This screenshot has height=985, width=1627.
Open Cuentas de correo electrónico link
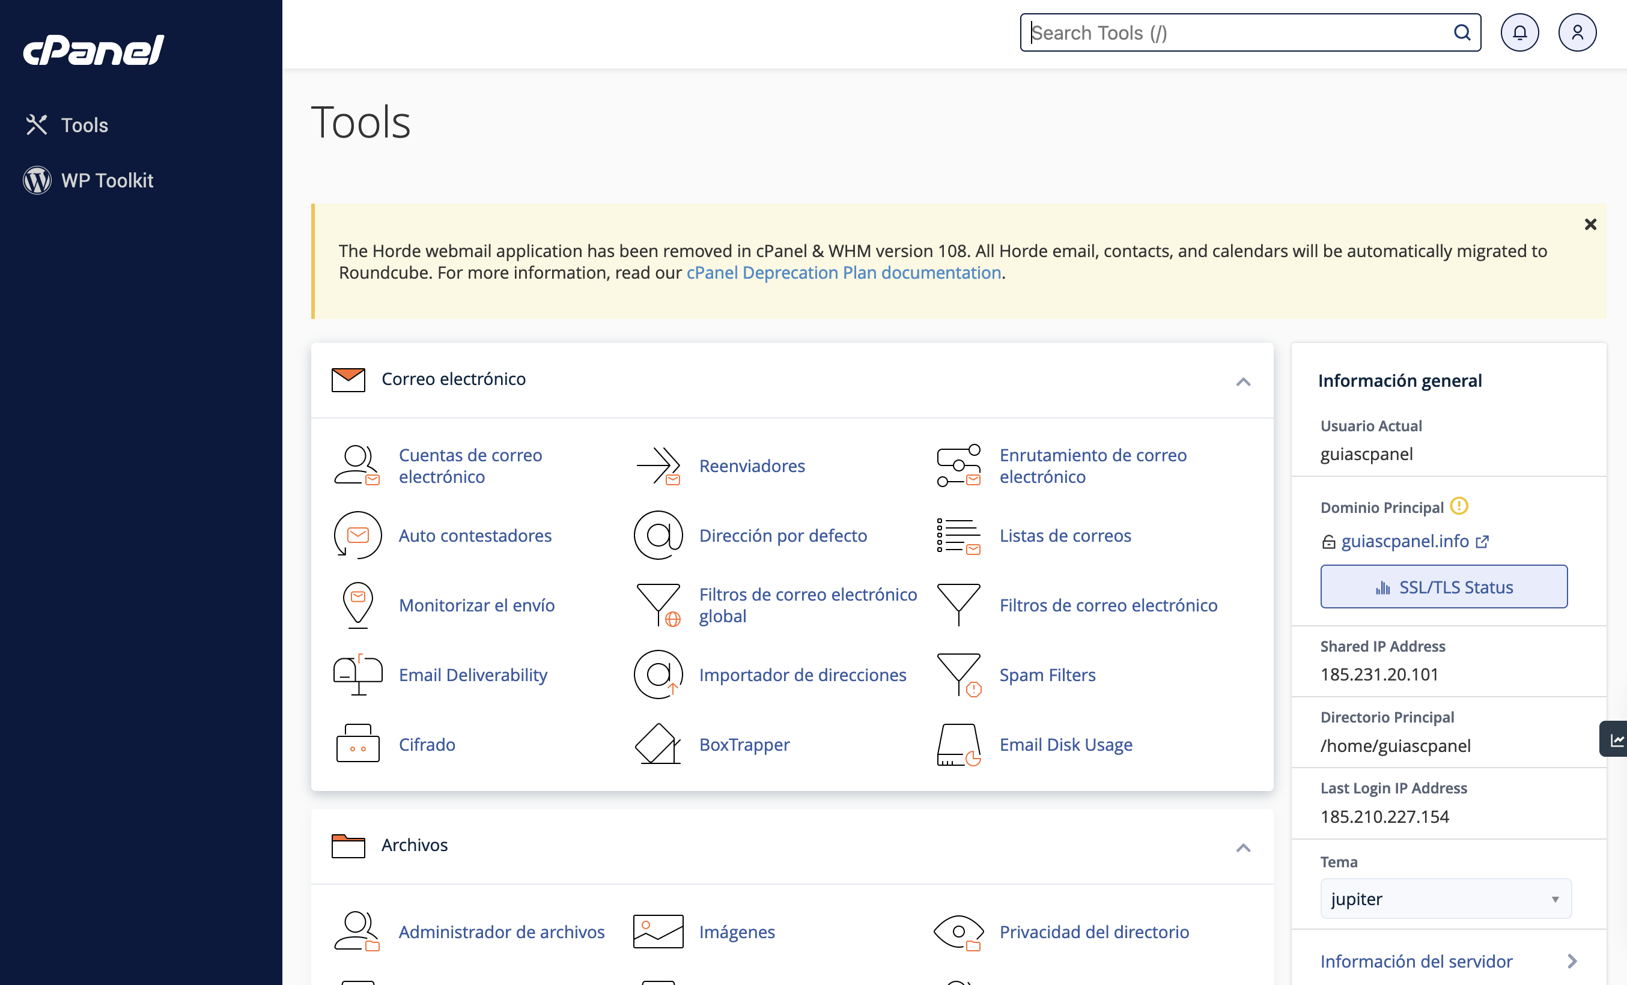[470, 465]
